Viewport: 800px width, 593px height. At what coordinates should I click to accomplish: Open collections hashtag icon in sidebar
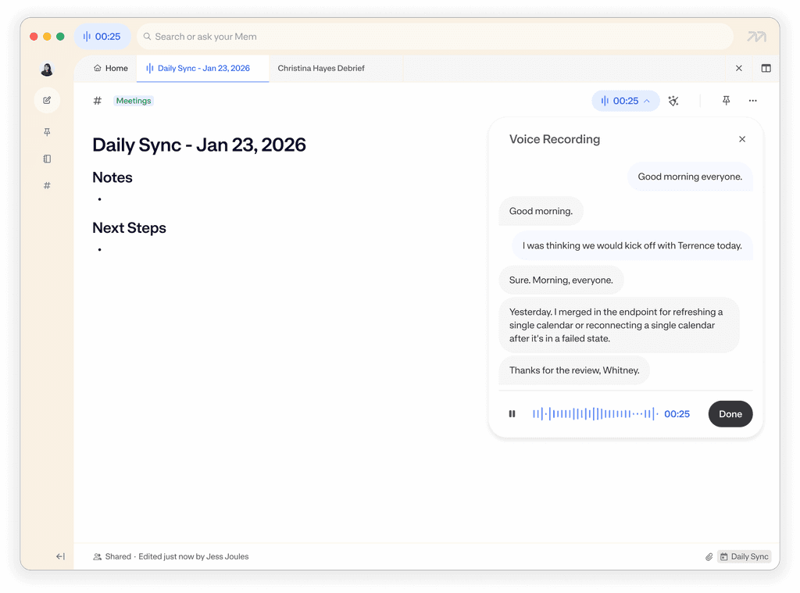pos(47,186)
